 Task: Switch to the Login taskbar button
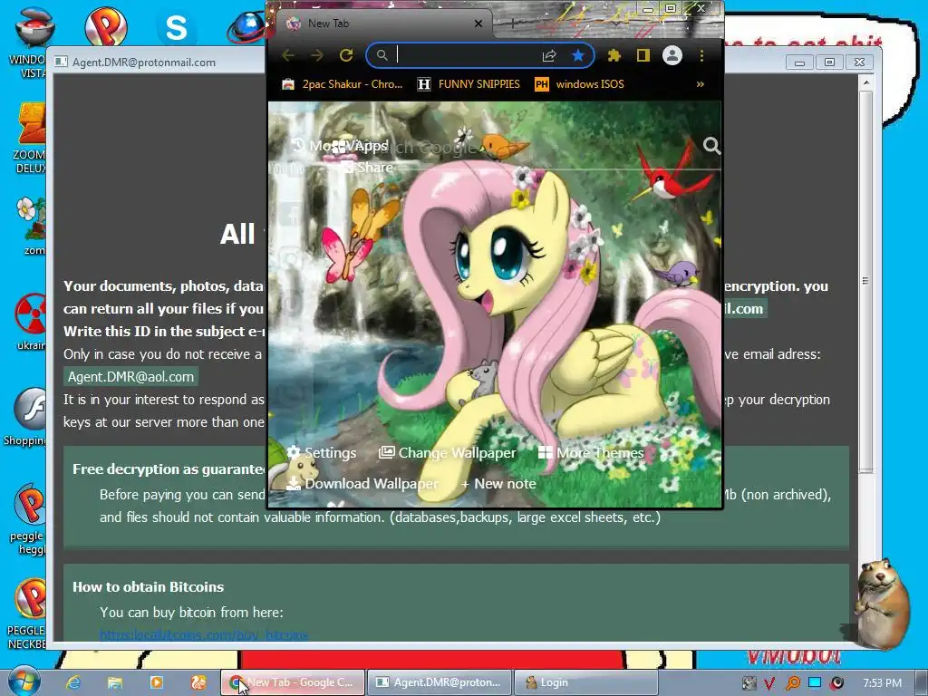[x=586, y=682]
